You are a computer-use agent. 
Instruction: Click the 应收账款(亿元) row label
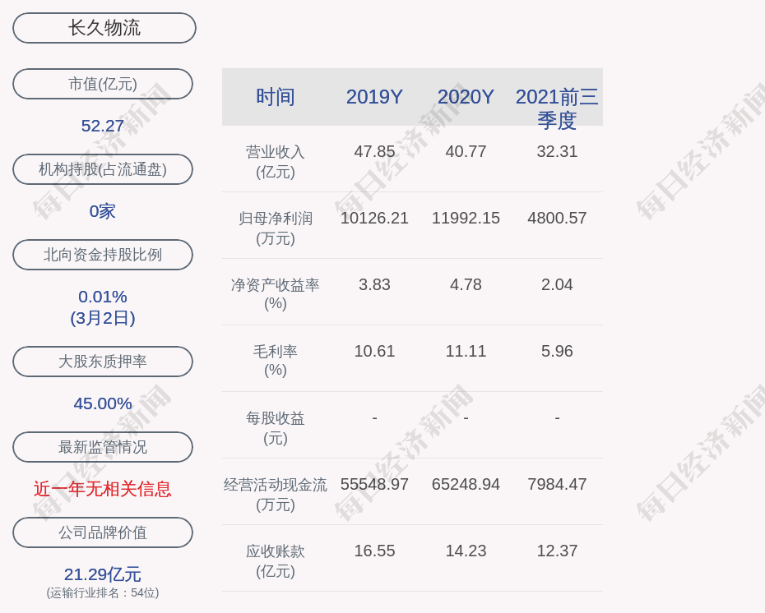pos(276,561)
